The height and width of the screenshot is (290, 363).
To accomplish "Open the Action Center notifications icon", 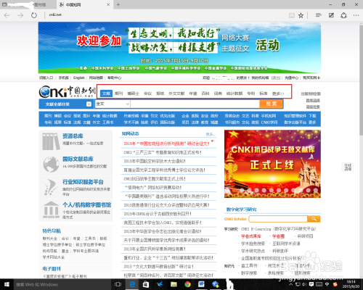I will 311,284.
